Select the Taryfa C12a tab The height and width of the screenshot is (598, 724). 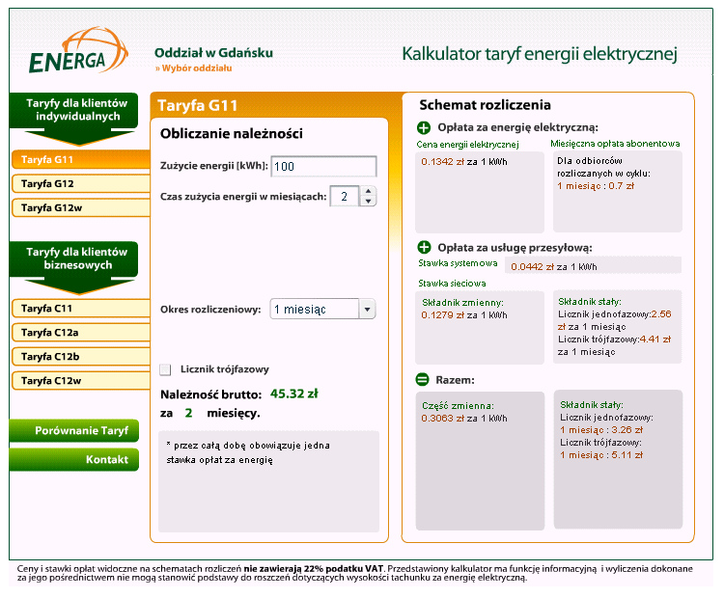pos(81,332)
